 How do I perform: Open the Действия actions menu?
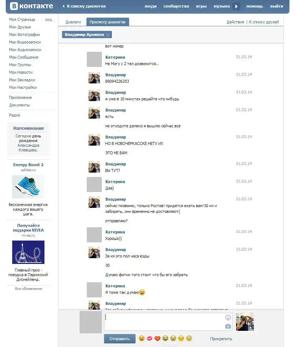click(235, 22)
